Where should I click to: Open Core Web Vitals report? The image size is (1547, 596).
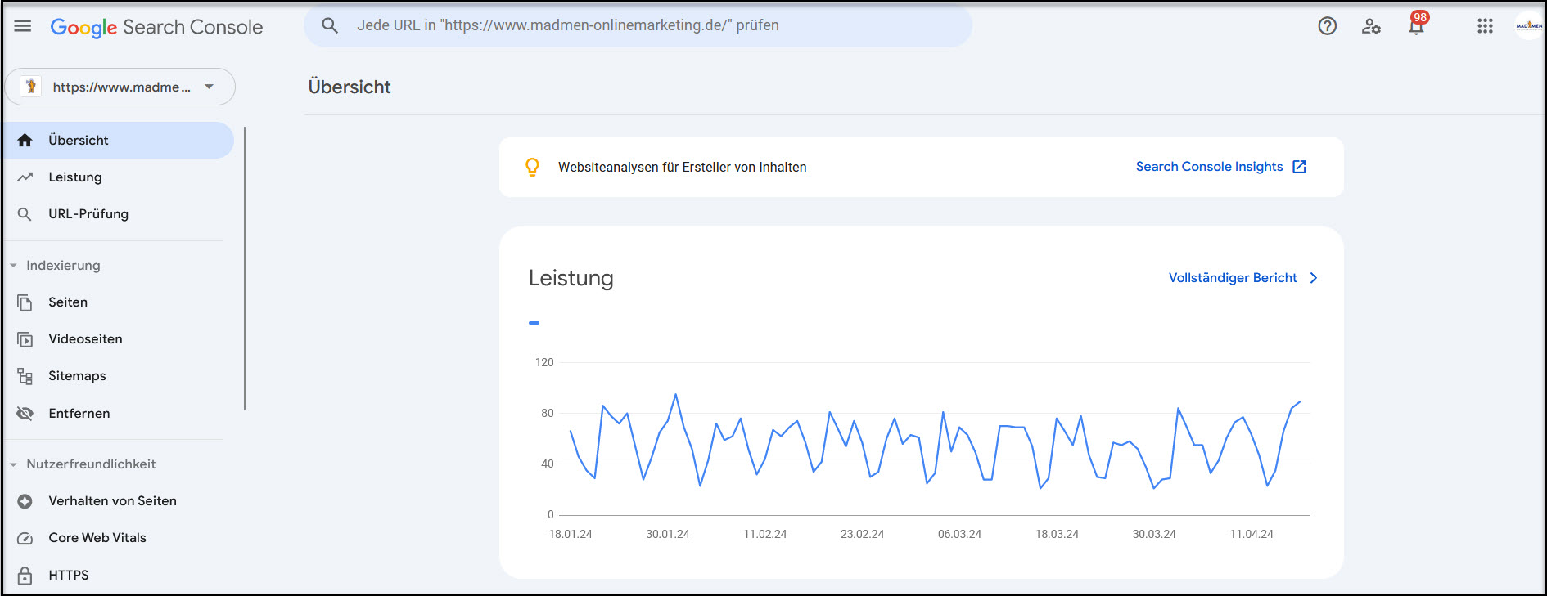coord(97,538)
